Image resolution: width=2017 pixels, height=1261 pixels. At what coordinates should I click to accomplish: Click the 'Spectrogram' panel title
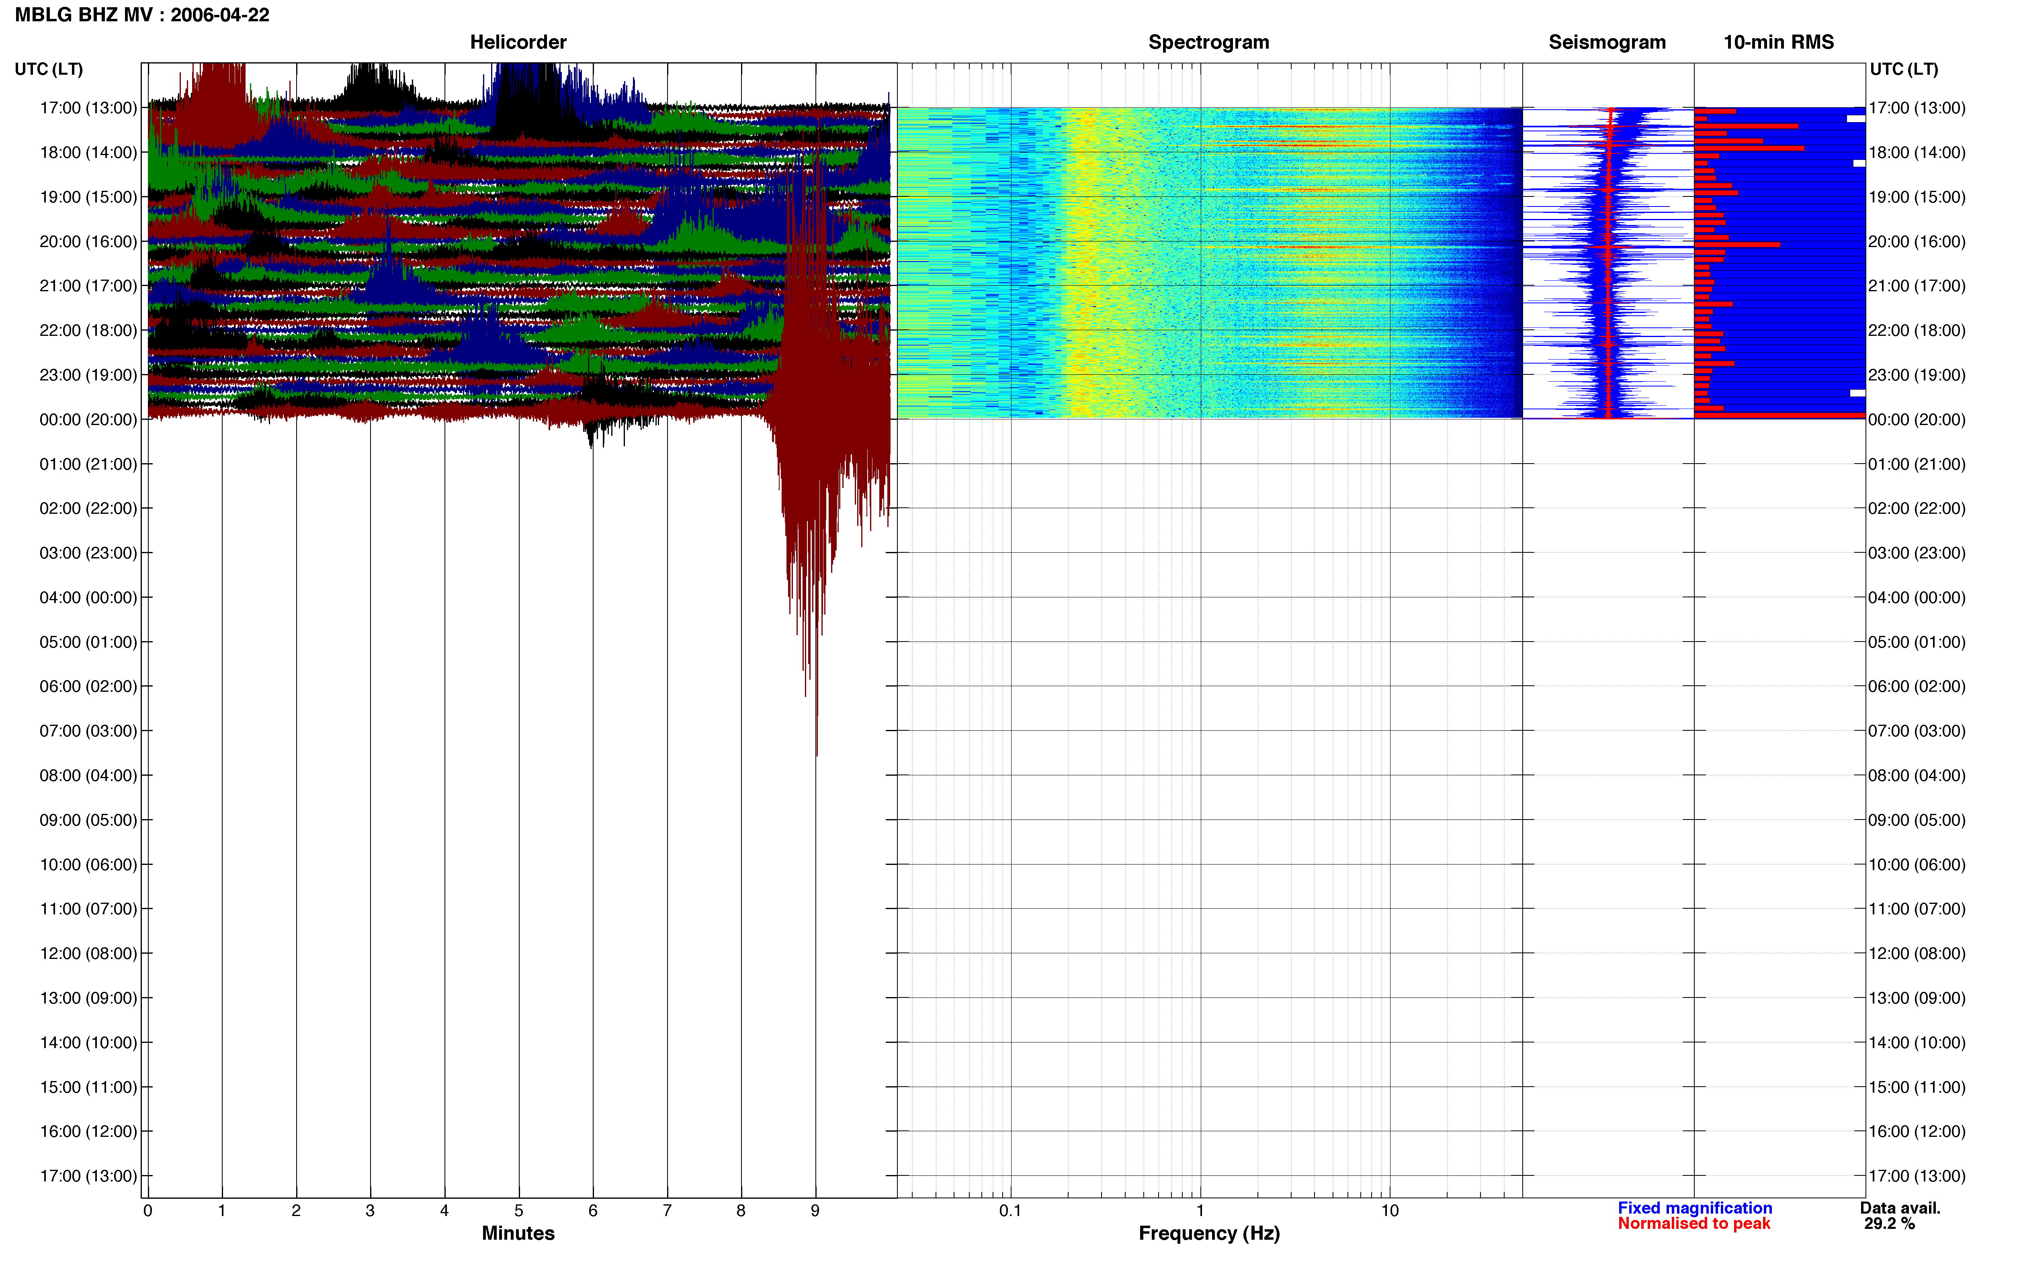pos(1209,42)
